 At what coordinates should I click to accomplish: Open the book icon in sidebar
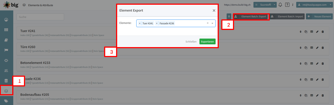coord(6,40)
